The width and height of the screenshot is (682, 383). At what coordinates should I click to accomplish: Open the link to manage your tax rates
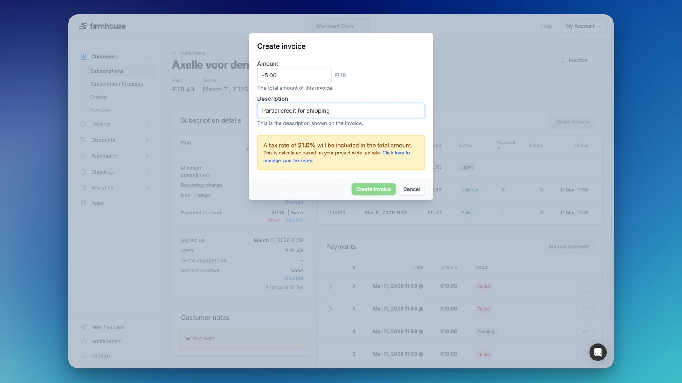396,153
